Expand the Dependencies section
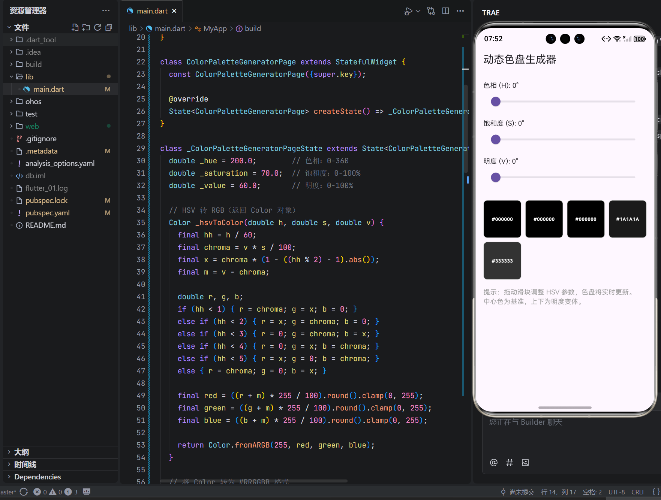 (x=60, y=477)
